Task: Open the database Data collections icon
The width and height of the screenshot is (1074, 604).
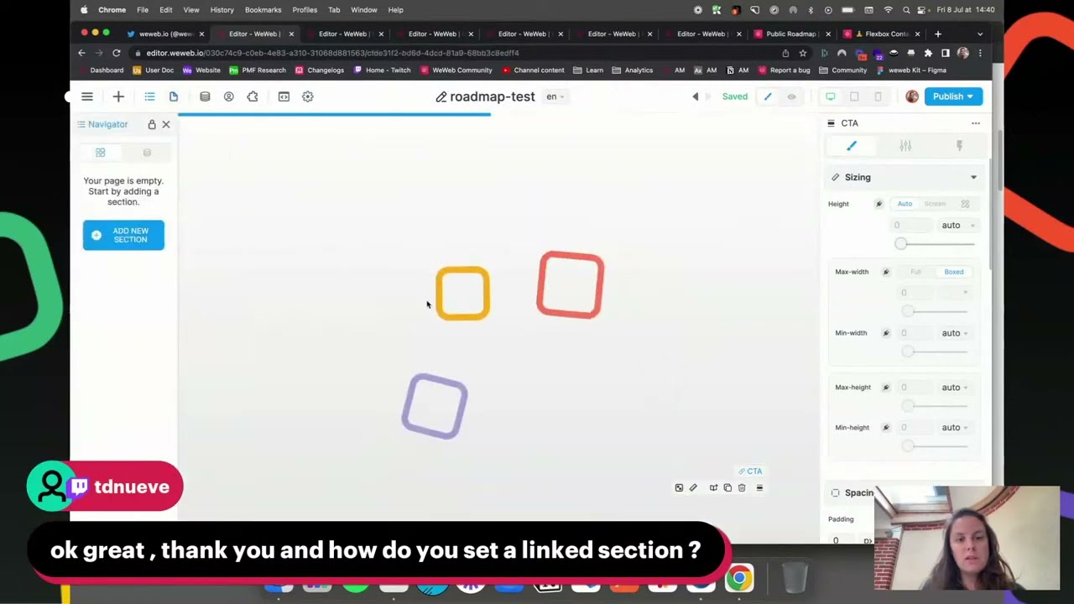Action: coord(205,96)
